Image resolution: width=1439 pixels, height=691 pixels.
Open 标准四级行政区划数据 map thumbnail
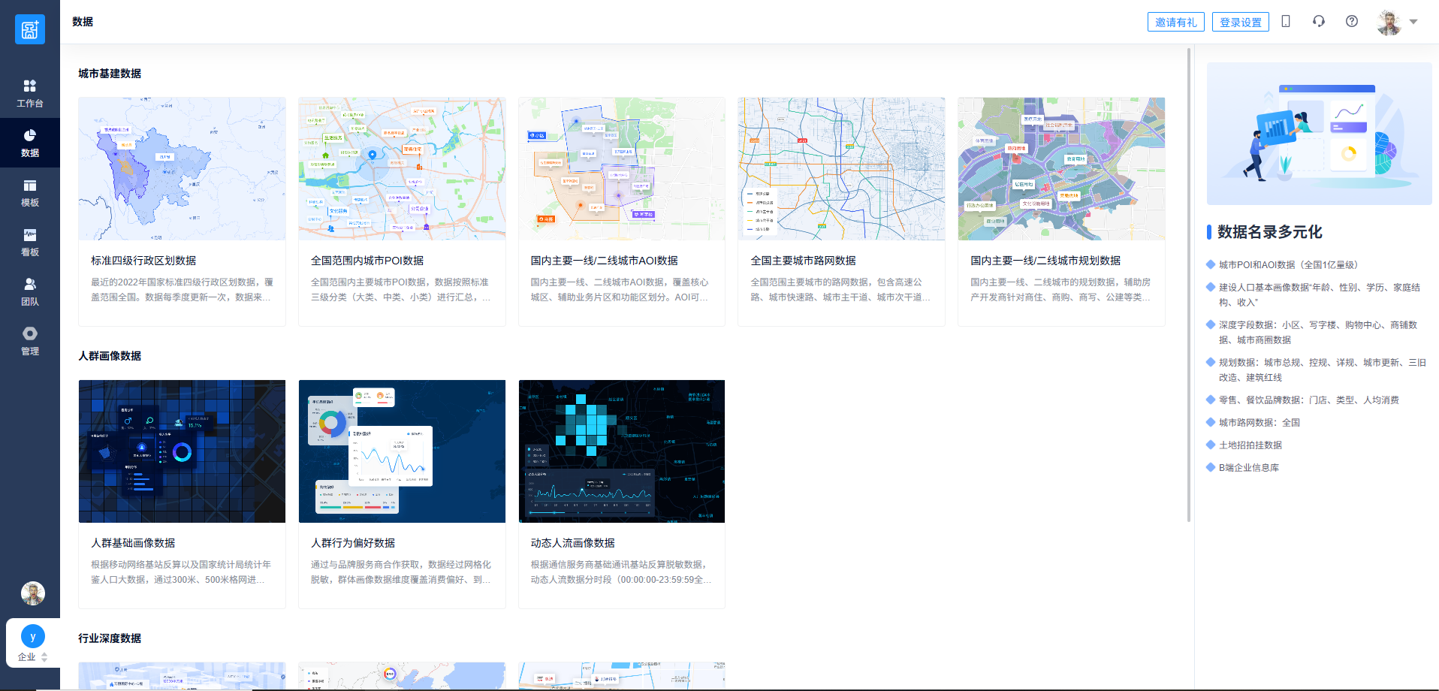[x=182, y=169]
